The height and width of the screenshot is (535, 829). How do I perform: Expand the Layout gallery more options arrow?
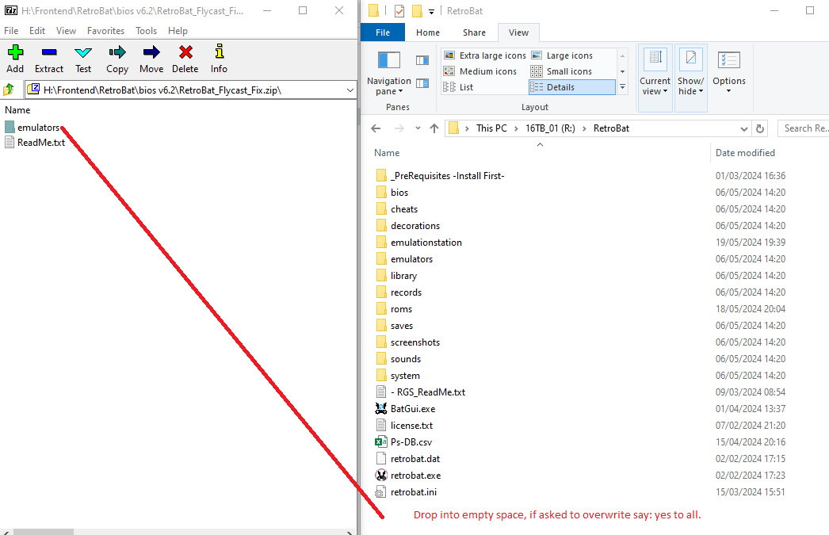(x=622, y=86)
